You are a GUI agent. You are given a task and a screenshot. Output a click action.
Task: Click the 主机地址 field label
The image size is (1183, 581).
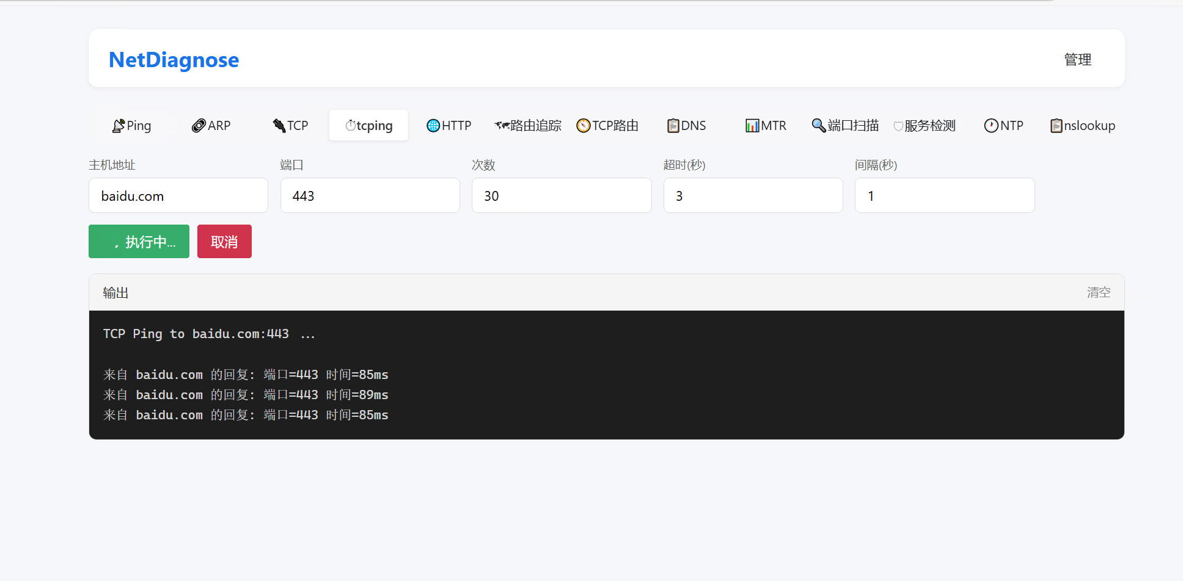pyautogui.click(x=112, y=165)
